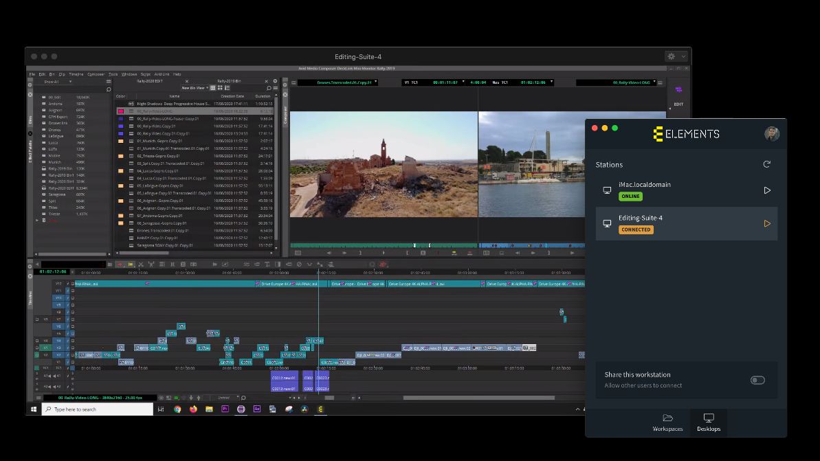Screen dimensions: 820x461
Task: Open the Composer menu in Media Composer
Action: coord(96,74)
